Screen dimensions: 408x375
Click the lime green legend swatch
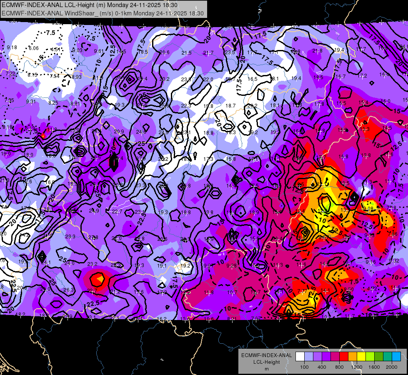[x=370, y=357]
